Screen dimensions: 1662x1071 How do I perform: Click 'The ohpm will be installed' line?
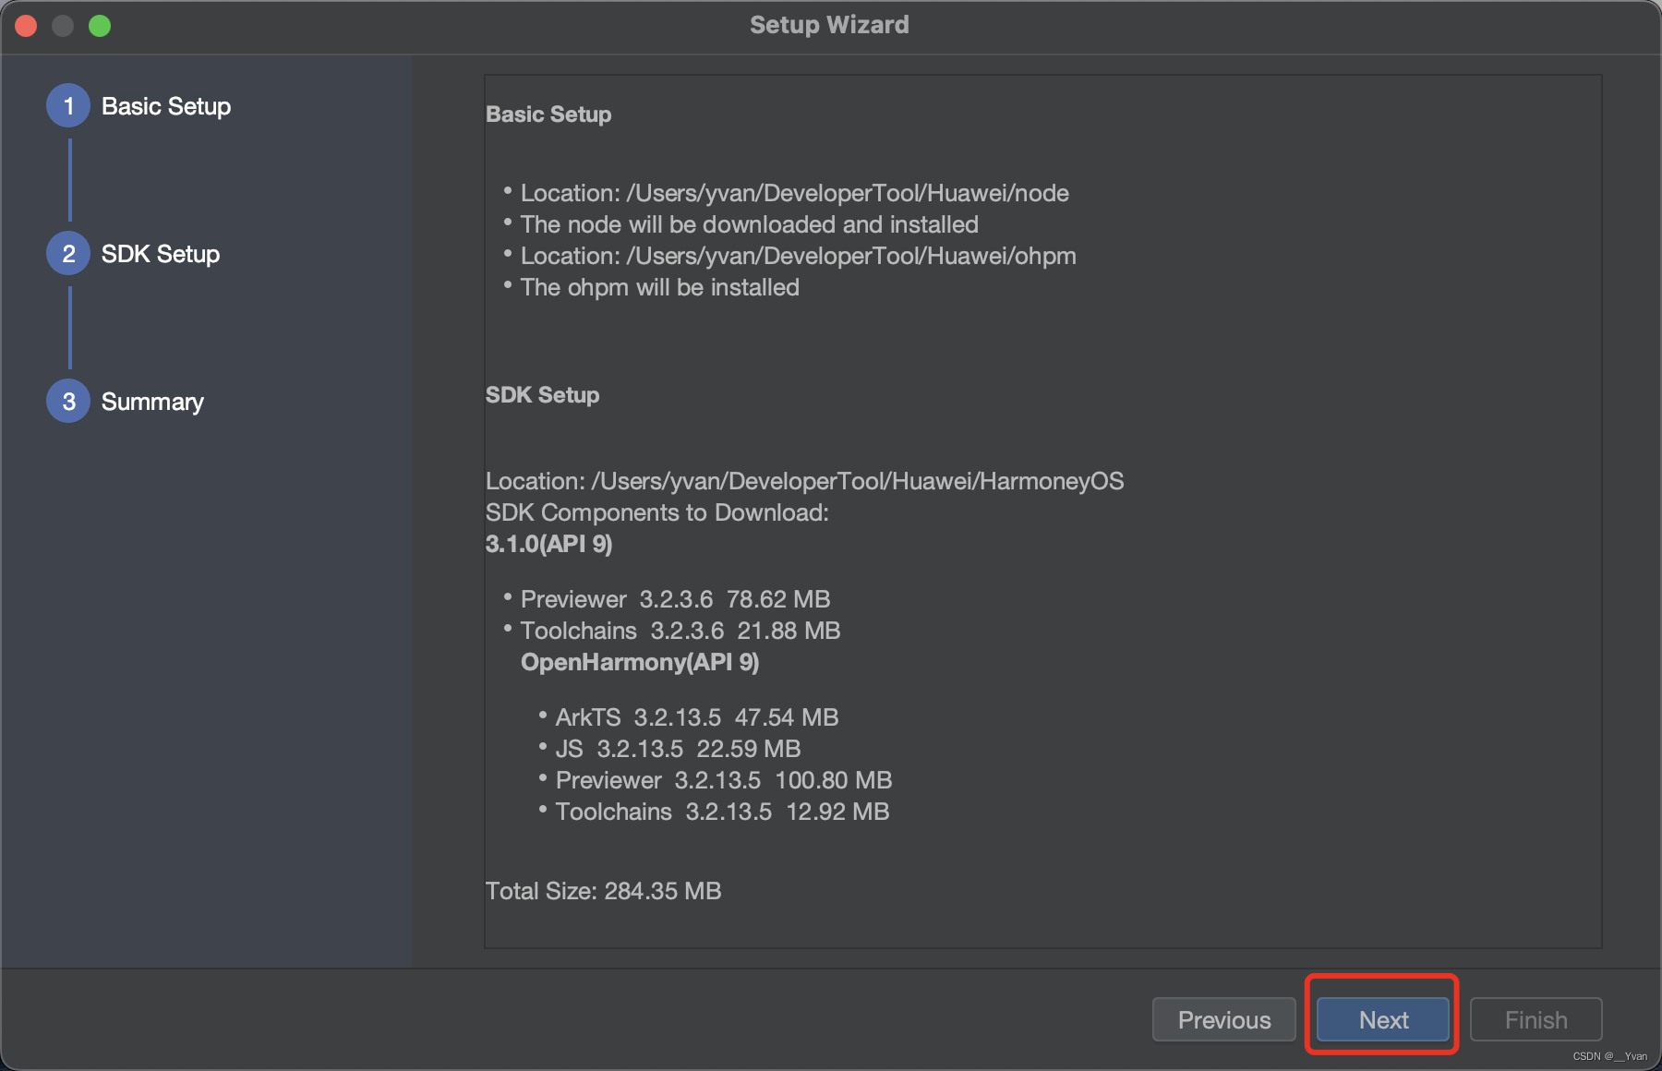[659, 287]
